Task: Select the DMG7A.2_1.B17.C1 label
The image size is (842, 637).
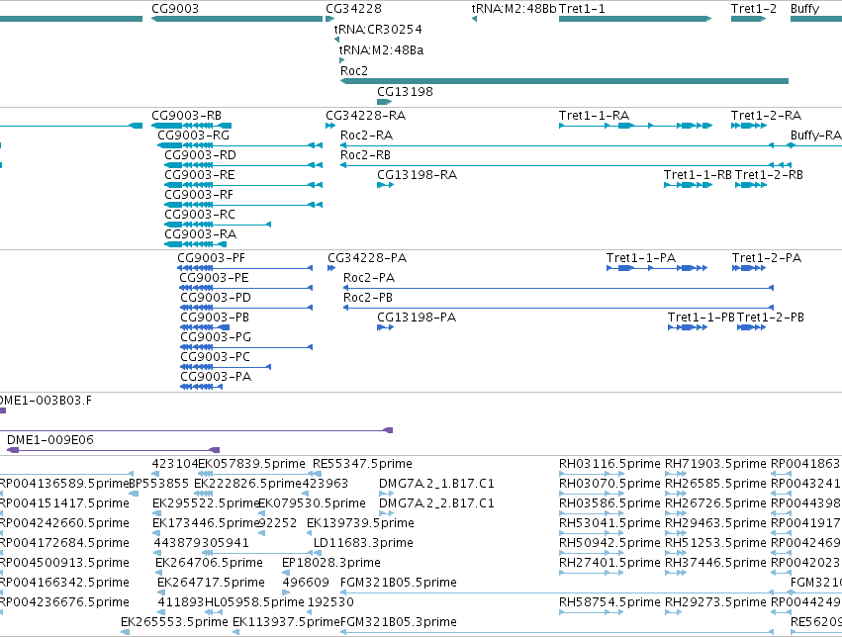Action: point(436,484)
